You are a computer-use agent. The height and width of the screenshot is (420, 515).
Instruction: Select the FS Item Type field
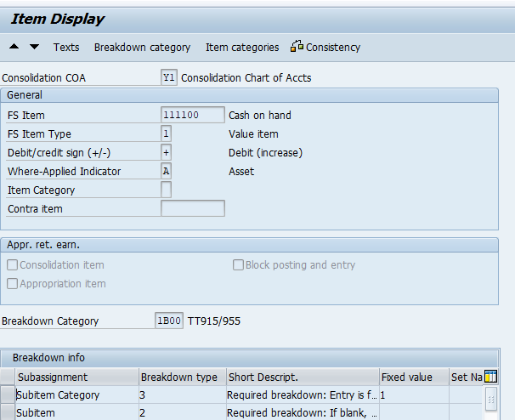click(x=167, y=134)
